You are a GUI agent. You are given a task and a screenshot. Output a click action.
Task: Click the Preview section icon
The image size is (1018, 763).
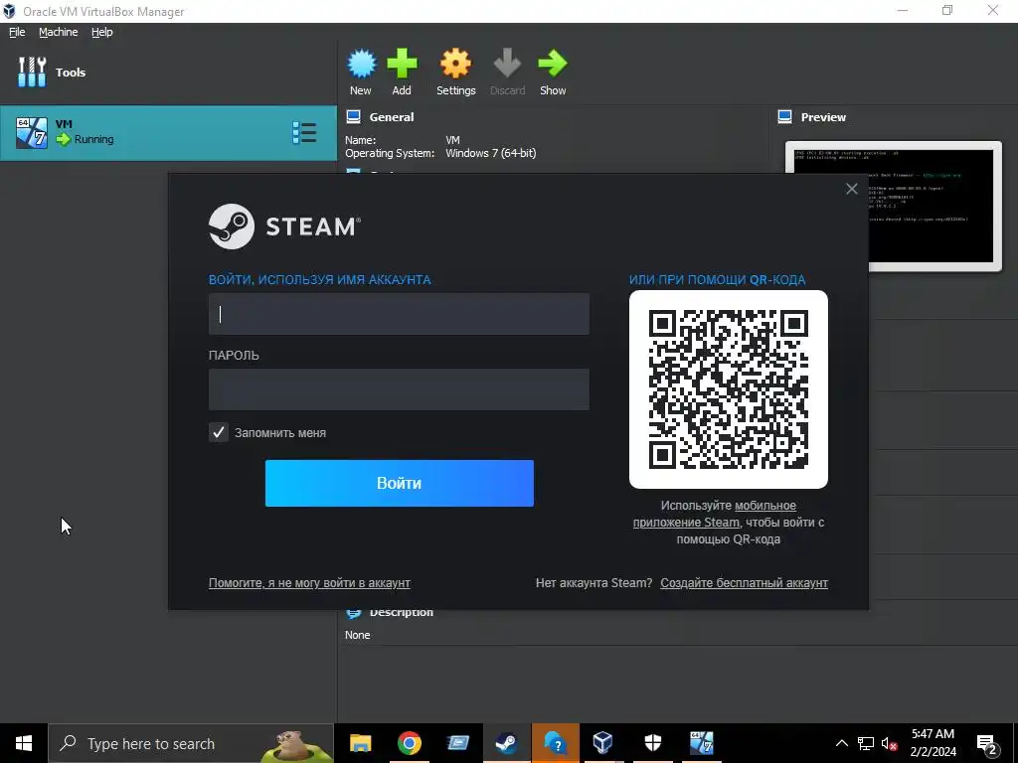784,117
